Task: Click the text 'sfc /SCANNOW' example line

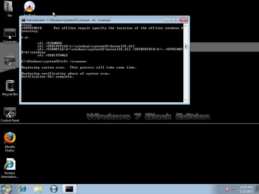Action: pos(50,43)
